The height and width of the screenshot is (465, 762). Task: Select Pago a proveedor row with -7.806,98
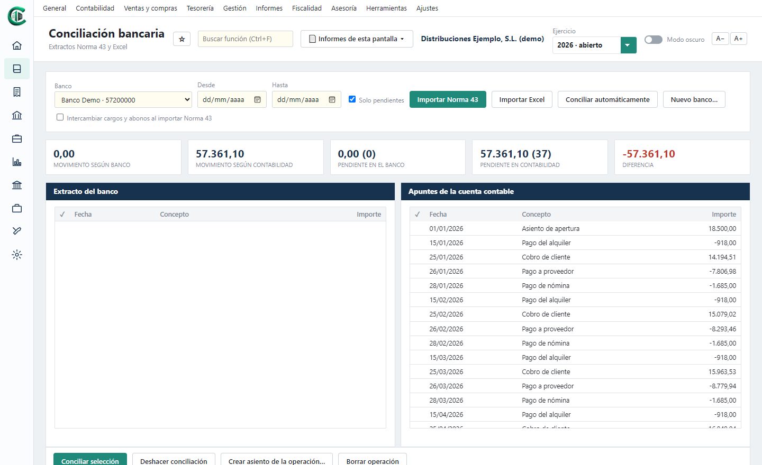[x=575, y=272]
